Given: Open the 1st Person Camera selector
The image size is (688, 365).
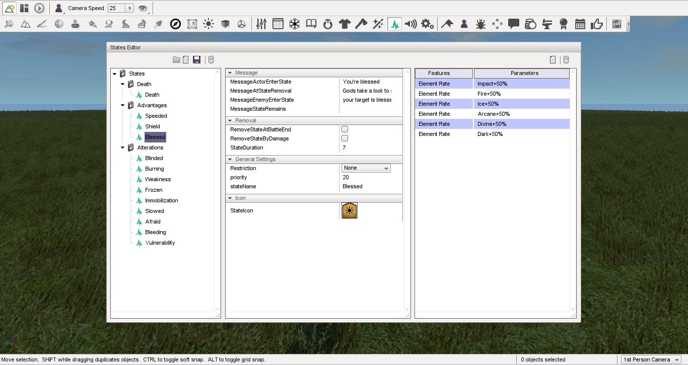Looking at the screenshot, I should pos(650,359).
